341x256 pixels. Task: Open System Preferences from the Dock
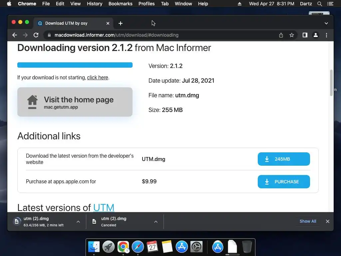click(196, 247)
